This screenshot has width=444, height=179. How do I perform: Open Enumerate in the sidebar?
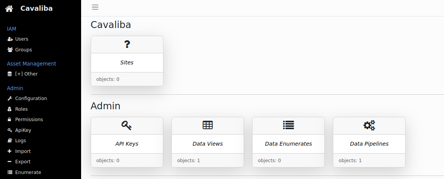pos(28,172)
